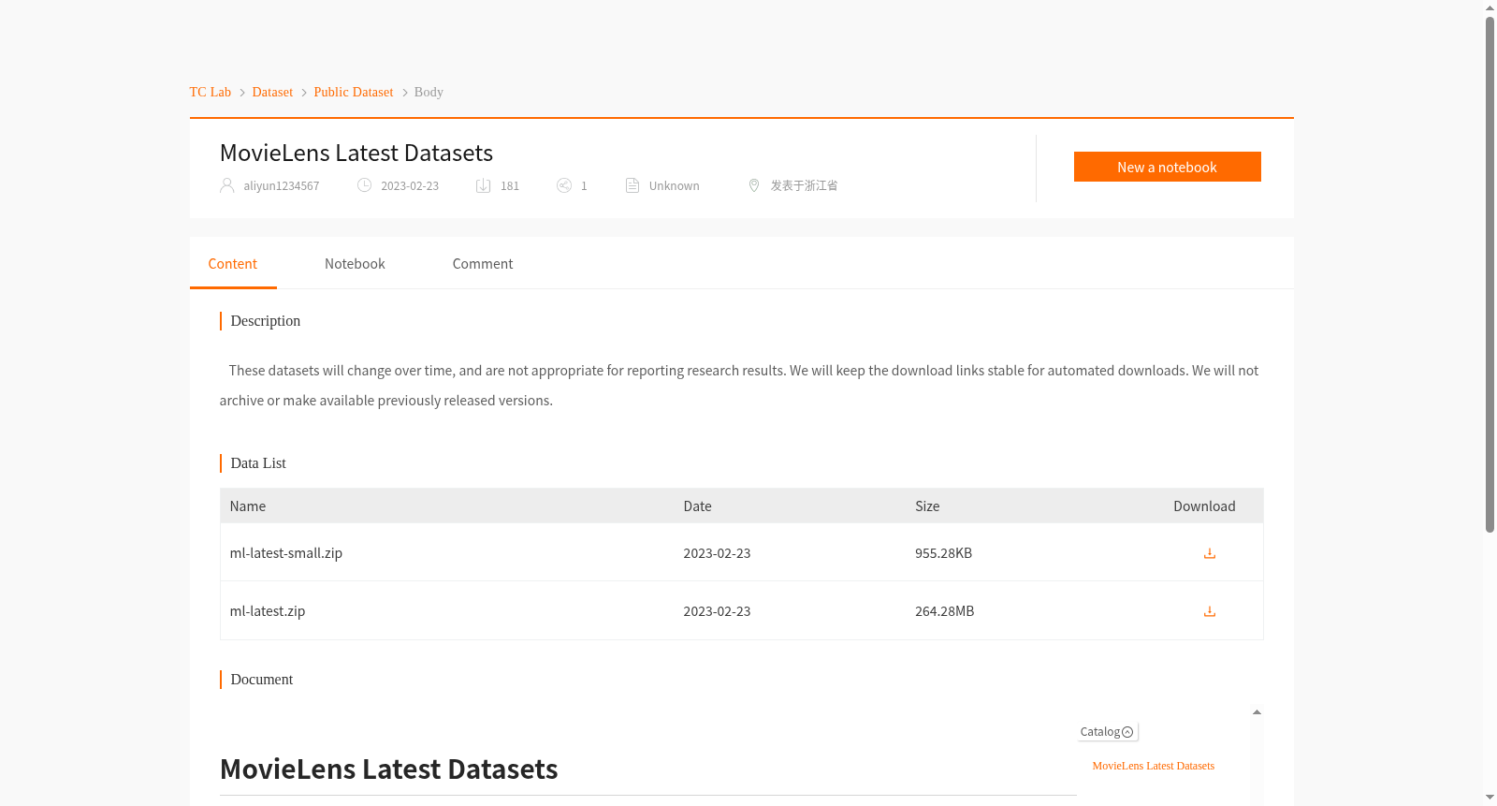Click the license document icon
Image resolution: width=1497 pixels, height=806 pixels.
(632, 185)
